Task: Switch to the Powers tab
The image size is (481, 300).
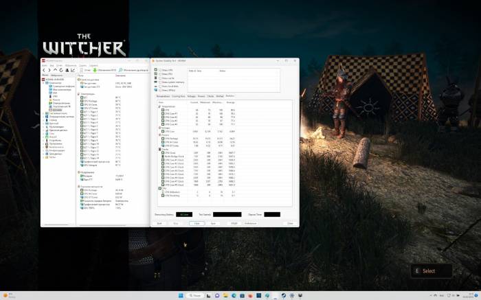Action: coord(201,96)
